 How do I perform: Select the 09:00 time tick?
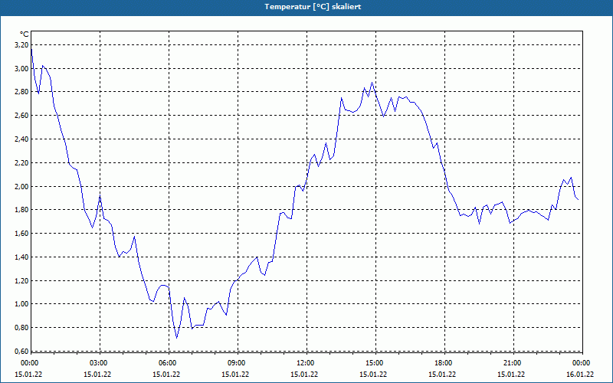237,363
